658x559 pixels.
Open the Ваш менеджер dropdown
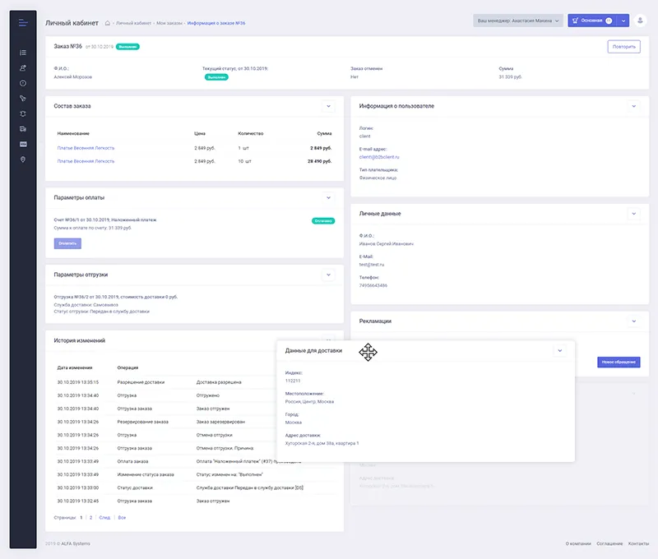(x=518, y=21)
